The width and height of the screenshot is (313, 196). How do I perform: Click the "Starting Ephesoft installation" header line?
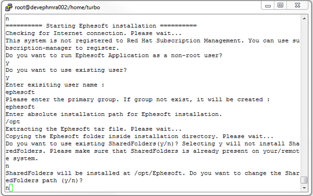[x=101, y=26]
